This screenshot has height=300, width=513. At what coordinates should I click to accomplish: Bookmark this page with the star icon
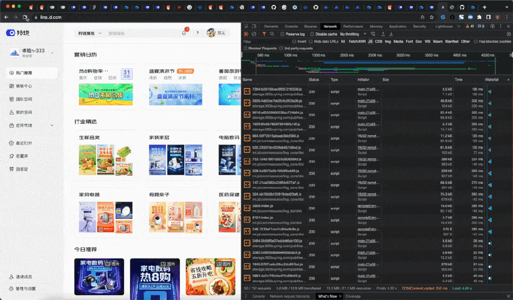coord(432,17)
